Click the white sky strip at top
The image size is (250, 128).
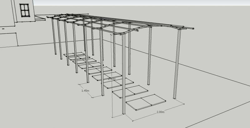[x=141, y=2]
